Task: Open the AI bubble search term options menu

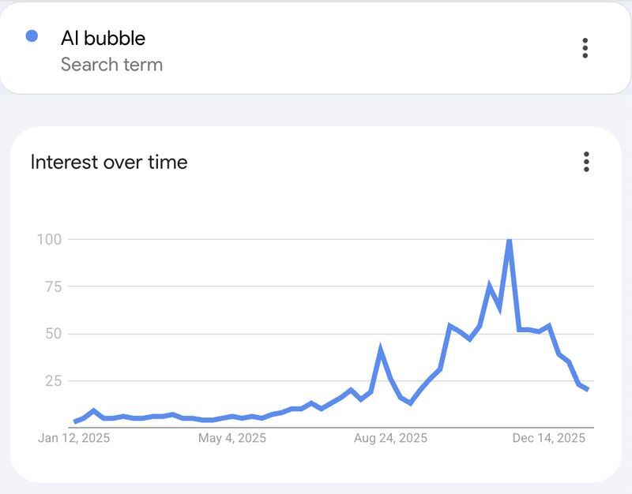Action: (585, 48)
